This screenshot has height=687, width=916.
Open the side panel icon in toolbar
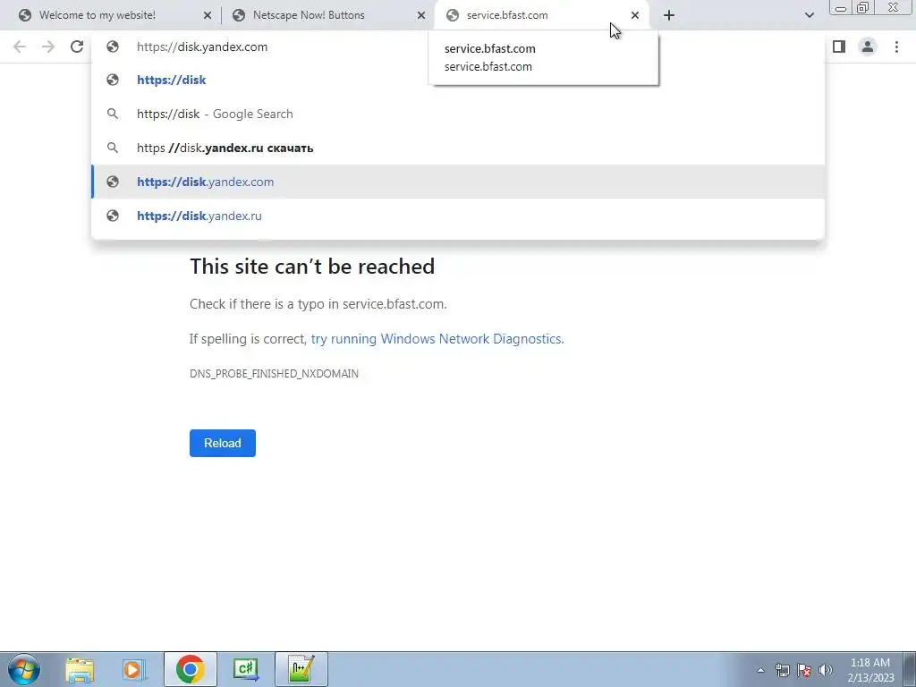pyautogui.click(x=839, y=47)
